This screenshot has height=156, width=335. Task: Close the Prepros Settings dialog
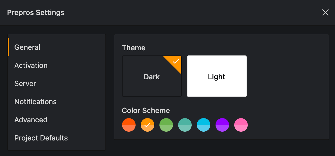325,12
